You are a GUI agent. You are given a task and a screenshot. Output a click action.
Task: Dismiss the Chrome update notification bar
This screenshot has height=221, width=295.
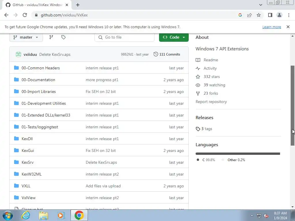(x=288, y=27)
